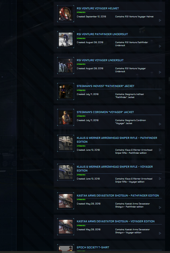Click Attributed label under Sniper Rifle Pathfinder Edition
The width and height of the screenshot is (170, 253).
(x=81, y=146)
